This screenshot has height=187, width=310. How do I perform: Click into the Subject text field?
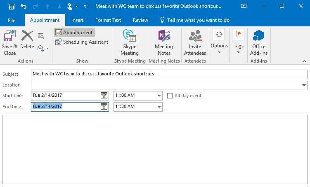click(x=169, y=74)
